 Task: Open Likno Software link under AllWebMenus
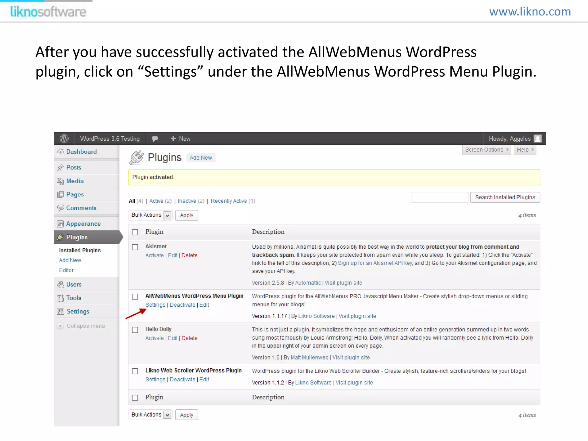[316, 316]
